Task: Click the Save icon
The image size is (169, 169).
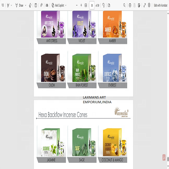Action: click(134, 5)
